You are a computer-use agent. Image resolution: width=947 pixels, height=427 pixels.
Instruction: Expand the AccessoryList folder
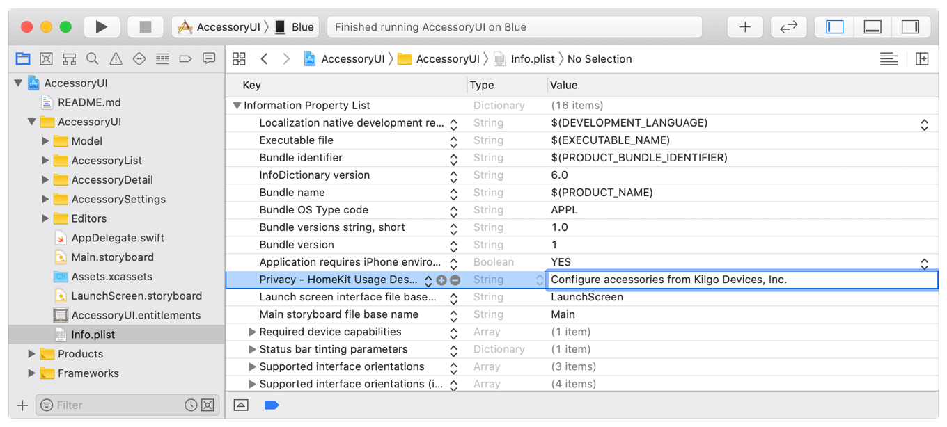[45, 161]
